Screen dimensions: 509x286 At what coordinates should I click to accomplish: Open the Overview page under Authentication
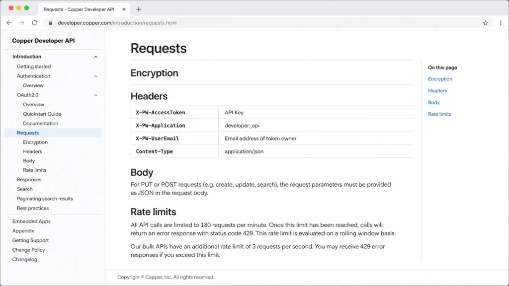(x=33, y=85)
